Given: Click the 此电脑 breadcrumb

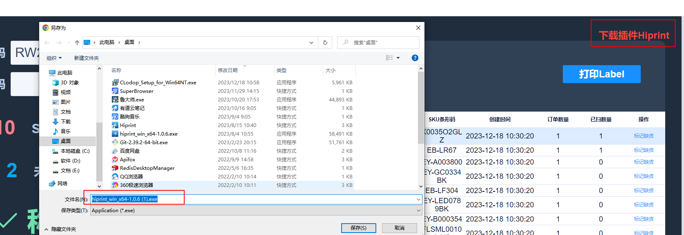Looking at the screenshot, I should pyautogui.click(x=107, y=42).
